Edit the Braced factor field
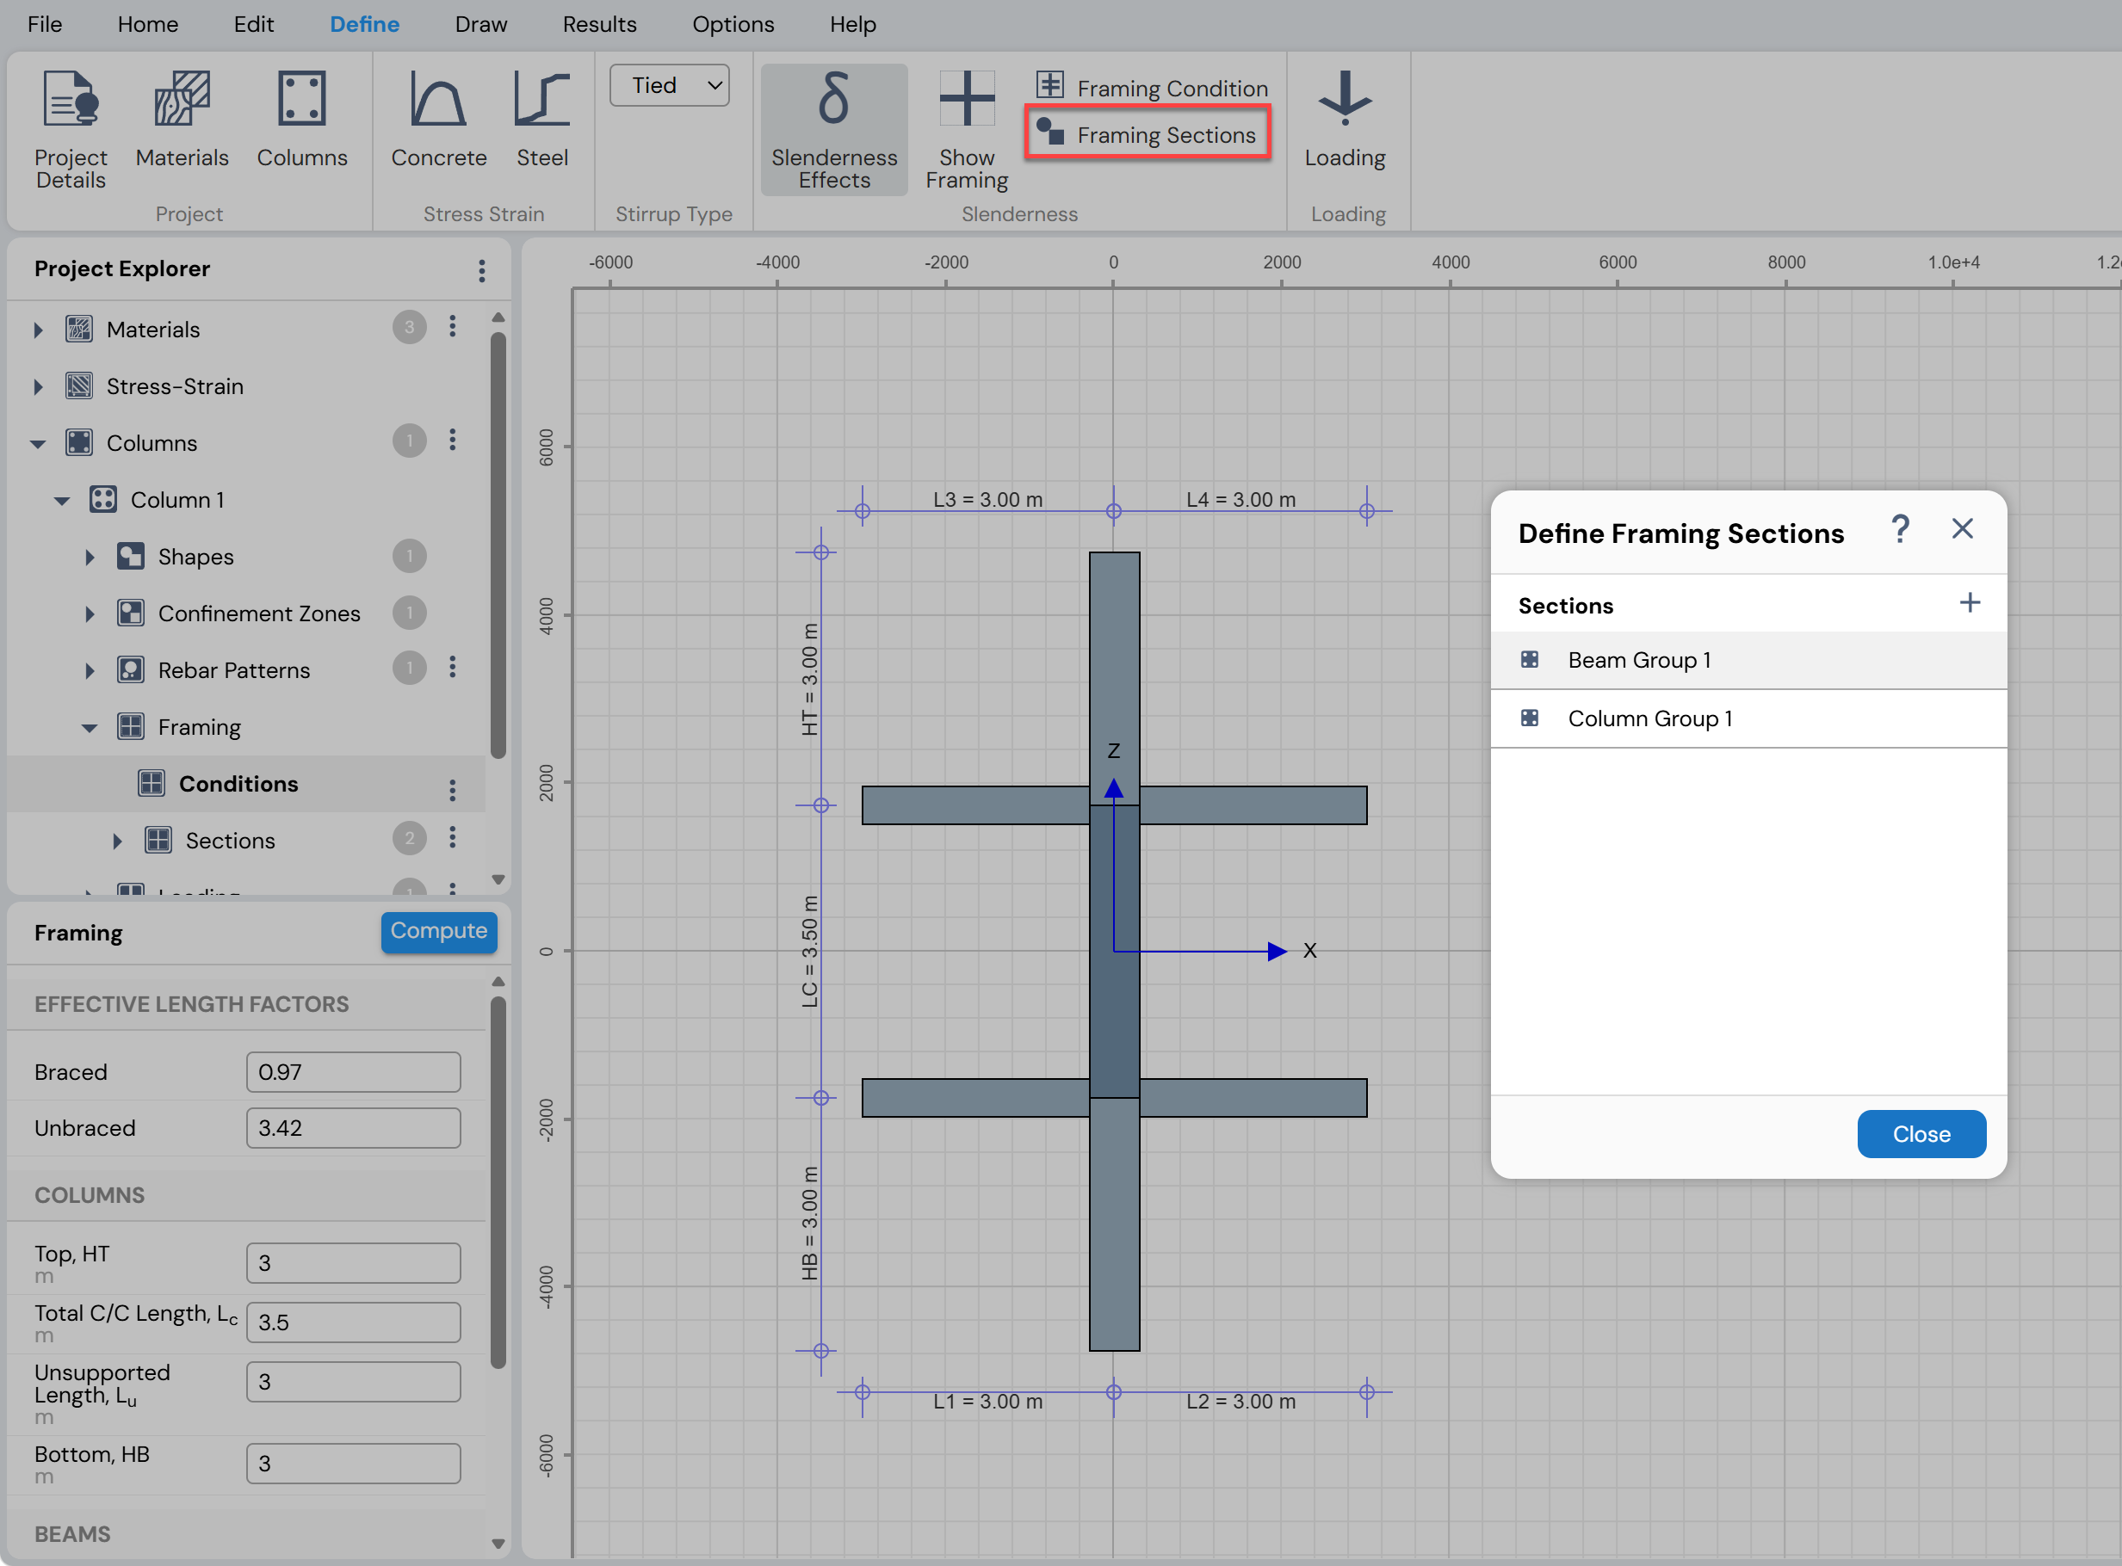The width and height of the screenshot is (2122, 1566). pos(353,1072)
